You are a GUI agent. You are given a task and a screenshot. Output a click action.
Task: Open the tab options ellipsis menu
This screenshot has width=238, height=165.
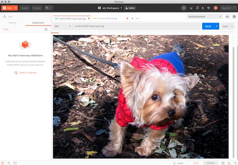(137, 18)
